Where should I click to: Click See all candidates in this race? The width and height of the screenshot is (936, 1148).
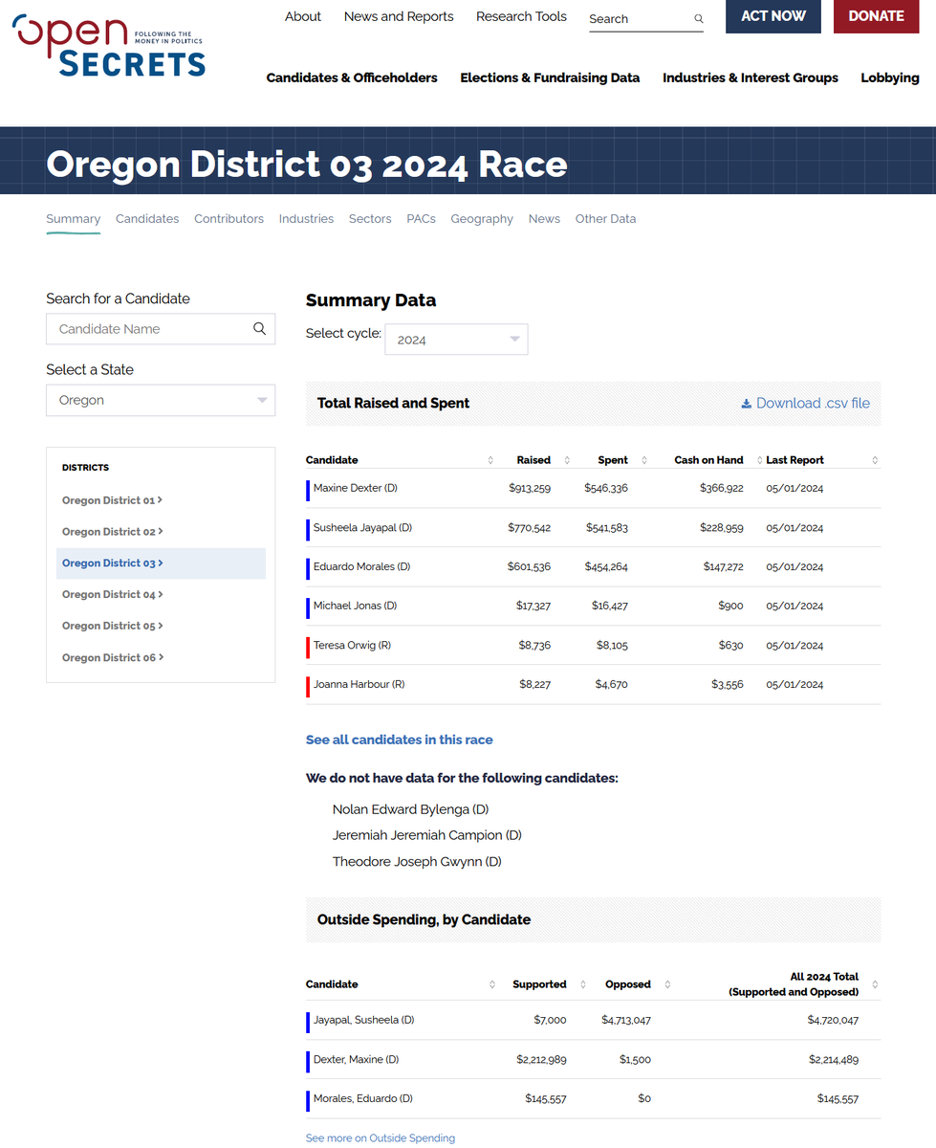399,740
